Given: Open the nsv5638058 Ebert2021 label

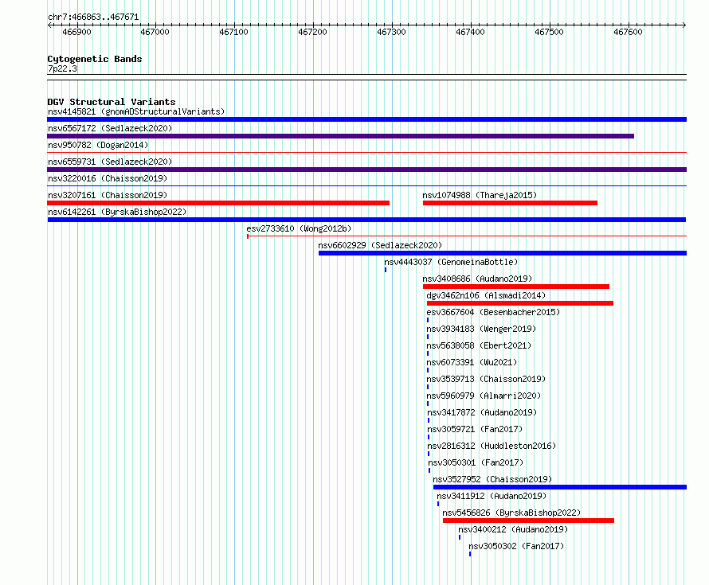Looking at the screenshot, I should click(479, 345).
